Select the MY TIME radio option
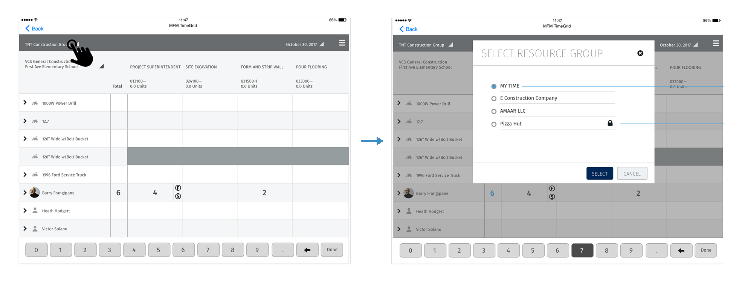Screen dimensions: 742x282 pos(494,86)
